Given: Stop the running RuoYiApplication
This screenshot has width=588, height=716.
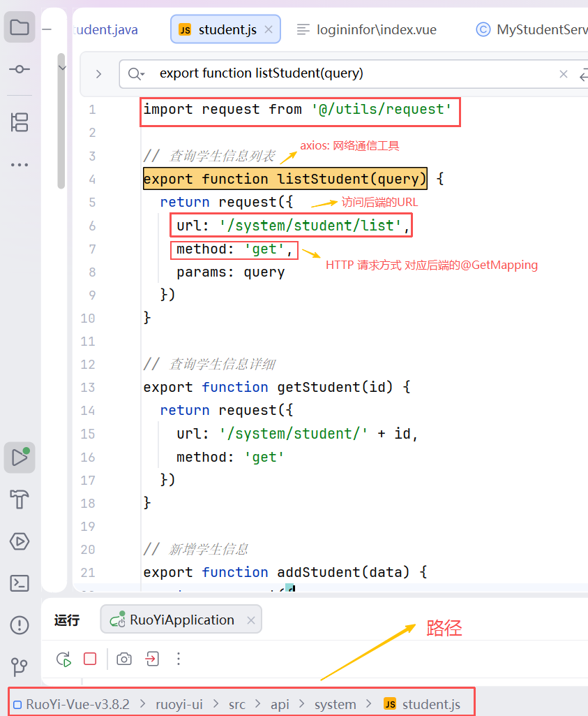Looking at the screenshot, I should point(90,659).
